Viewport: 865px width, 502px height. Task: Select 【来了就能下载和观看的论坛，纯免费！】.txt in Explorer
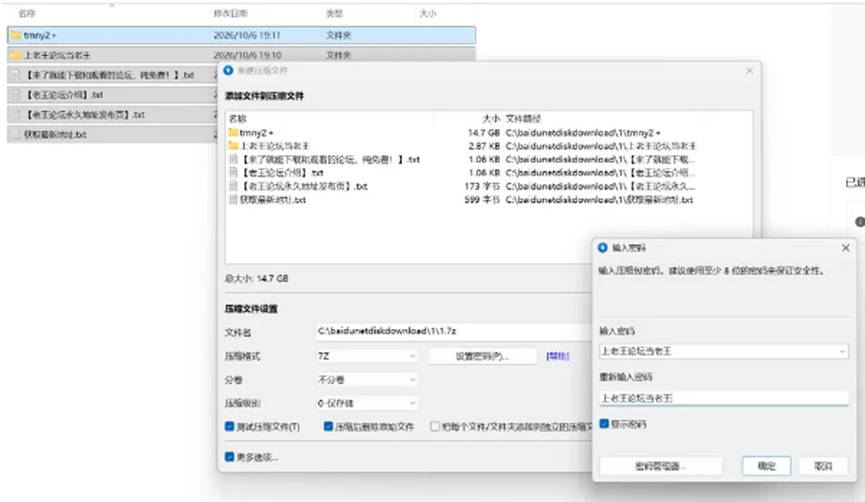point(112,75)
